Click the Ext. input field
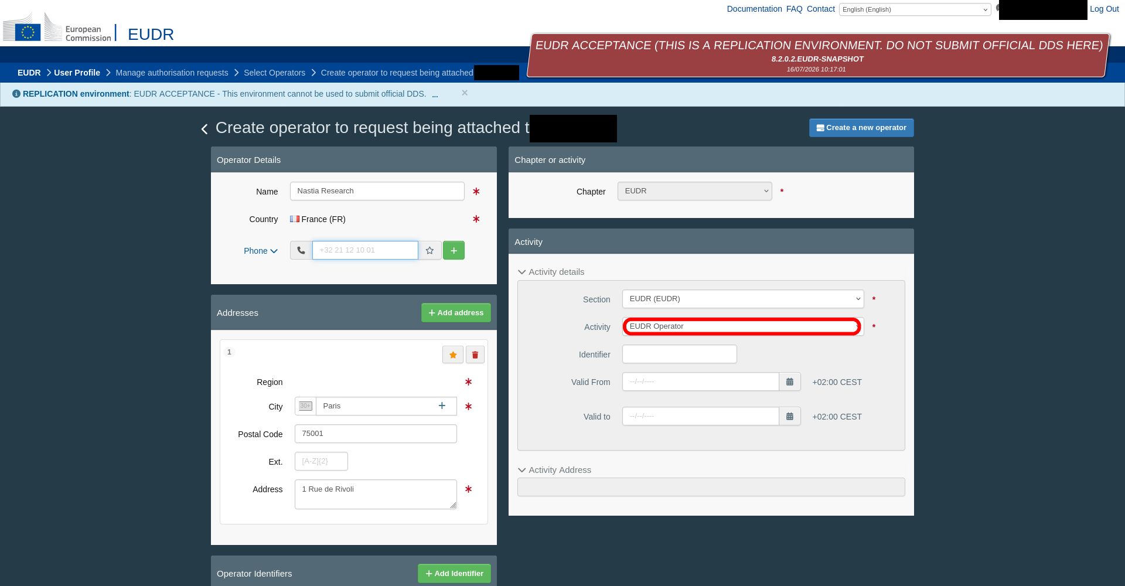 (x=321, y=461)
